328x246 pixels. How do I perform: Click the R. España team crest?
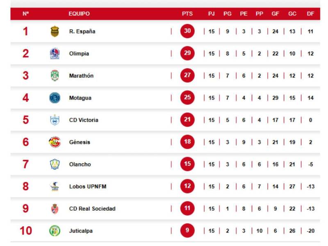pyautogui.click(x=55, y=32)
